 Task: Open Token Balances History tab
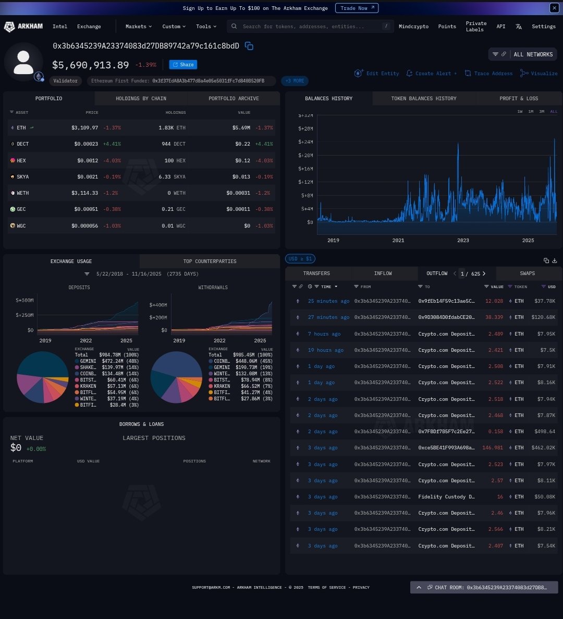[423, 98]
